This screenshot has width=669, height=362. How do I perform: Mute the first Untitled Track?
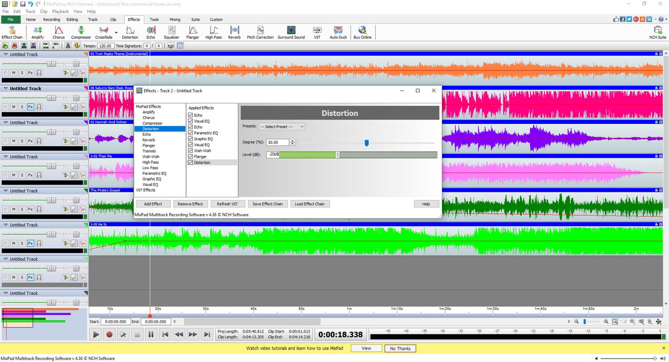tap(14, 72)
